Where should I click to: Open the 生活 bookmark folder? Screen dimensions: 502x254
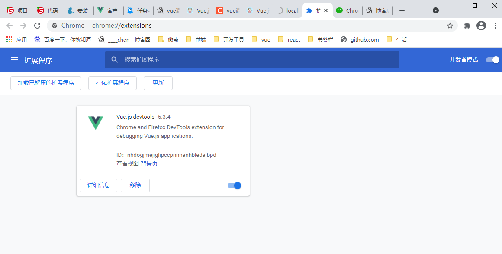(397, 40)
